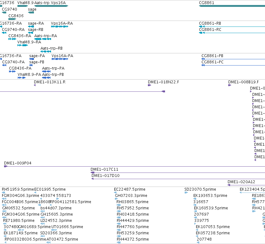Click the sage-PA protein feature
This screenshot has width=265, height=244.
point(31,59)
